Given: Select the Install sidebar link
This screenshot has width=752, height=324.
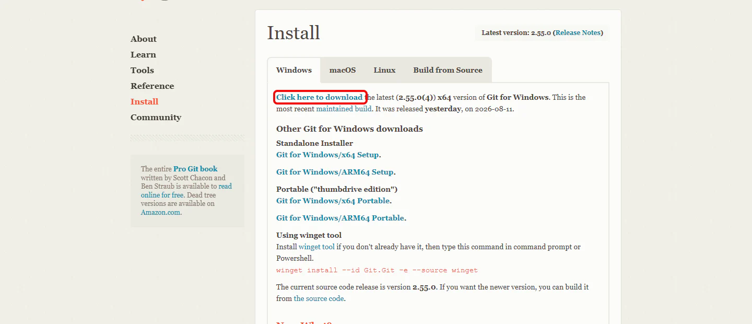Looking at the screenshot, I should point(144,102).
